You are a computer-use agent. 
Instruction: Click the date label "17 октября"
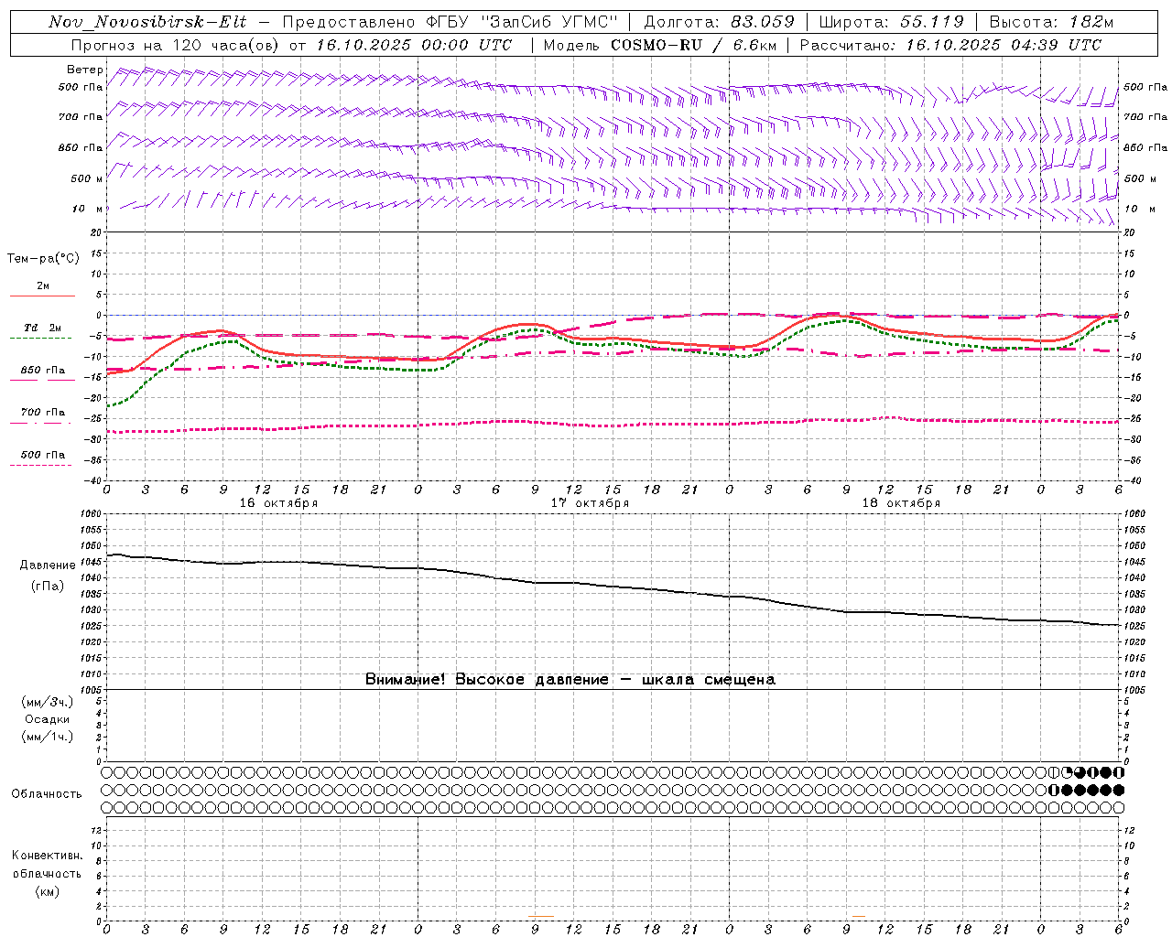[x=590, y=503]
